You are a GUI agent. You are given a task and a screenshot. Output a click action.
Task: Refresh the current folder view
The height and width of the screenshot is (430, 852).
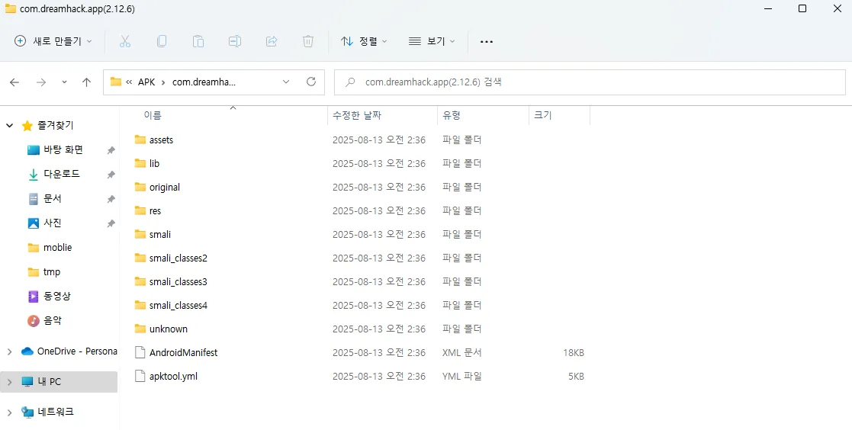[x=311, y=82]
